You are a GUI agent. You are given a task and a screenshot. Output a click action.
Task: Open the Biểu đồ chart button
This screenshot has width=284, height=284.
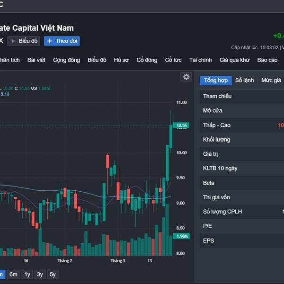(25, 41)
